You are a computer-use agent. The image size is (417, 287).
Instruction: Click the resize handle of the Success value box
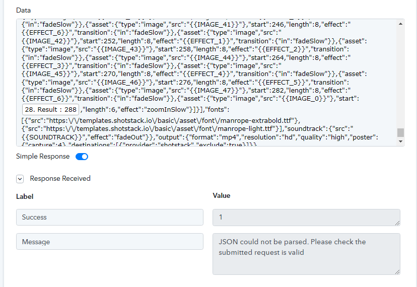click(x=397, y=223)
